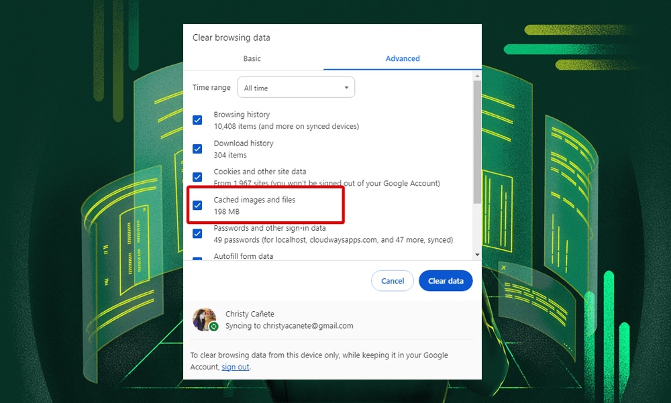Image resolution: width=671 pixels, height=403 pixels.
Task: Click the Clear data button
Action: [446, 281]
